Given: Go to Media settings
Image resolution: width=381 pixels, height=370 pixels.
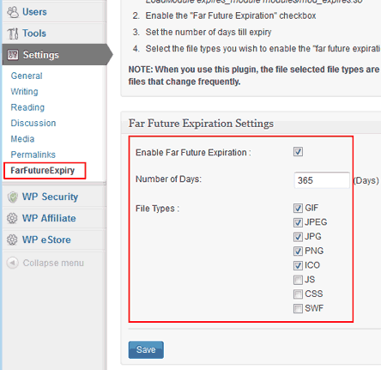Looking at the screenshot, I should click(x=22, y=139).
